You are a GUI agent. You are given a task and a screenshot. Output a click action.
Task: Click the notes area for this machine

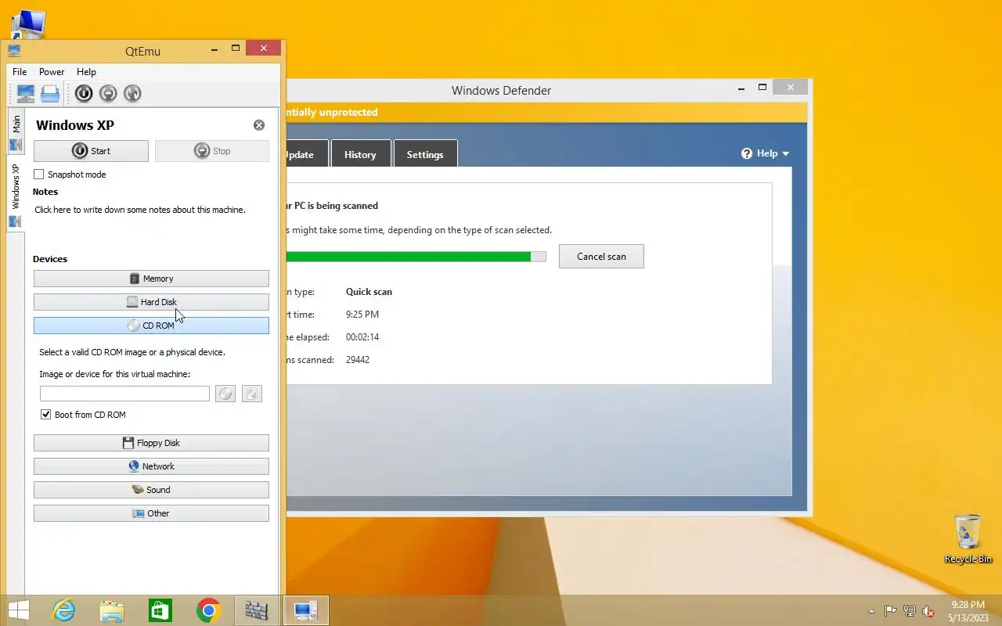tap(140, 210)
